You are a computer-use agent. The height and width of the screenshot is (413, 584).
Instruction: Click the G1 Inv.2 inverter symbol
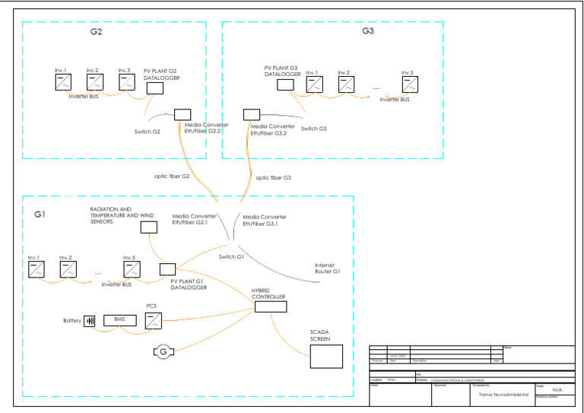(x=68, y=269)
